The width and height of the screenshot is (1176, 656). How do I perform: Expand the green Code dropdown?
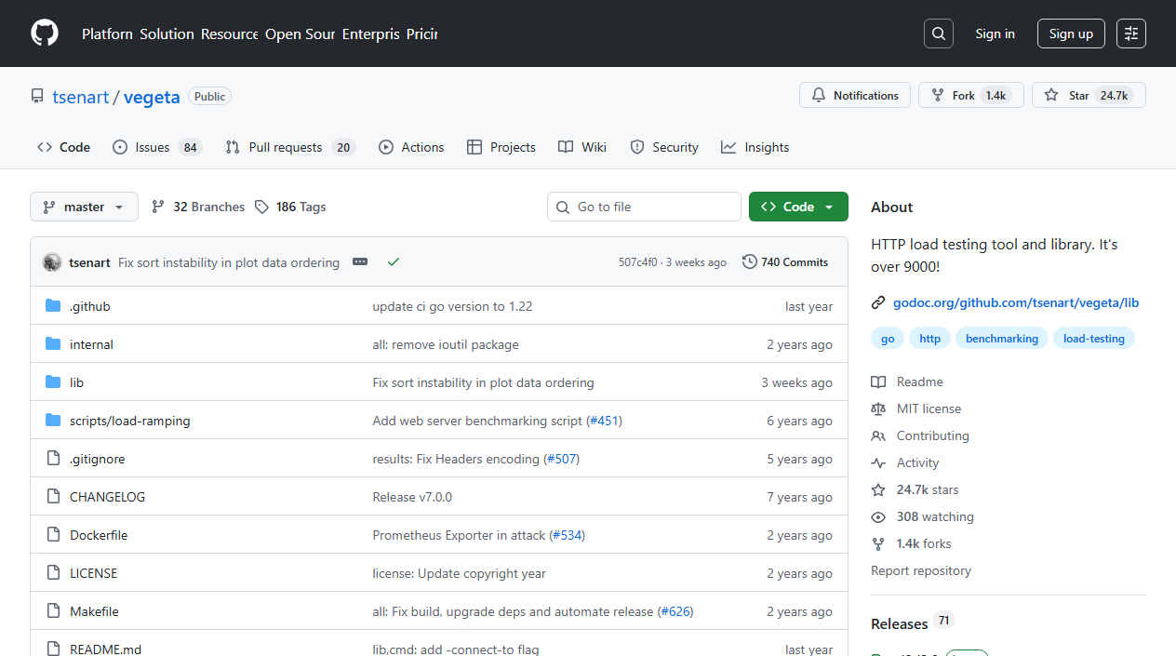(798, 207)
